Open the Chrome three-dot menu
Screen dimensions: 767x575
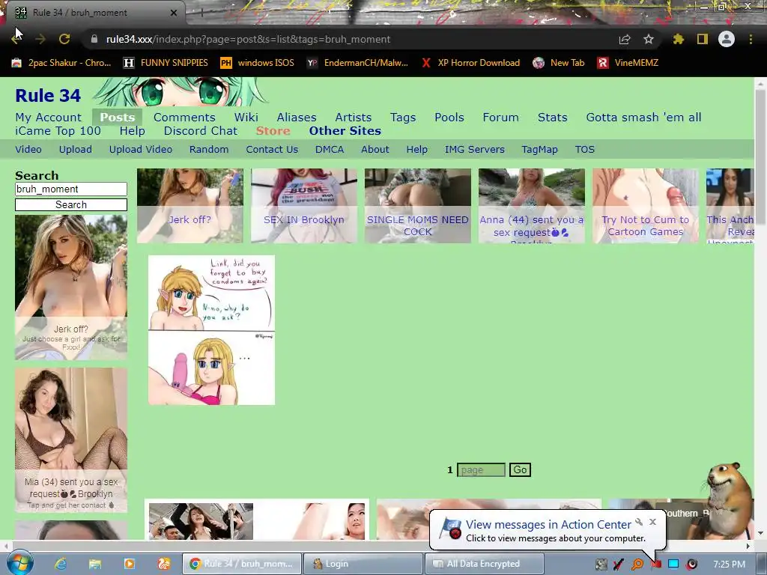tap(751, 39)
